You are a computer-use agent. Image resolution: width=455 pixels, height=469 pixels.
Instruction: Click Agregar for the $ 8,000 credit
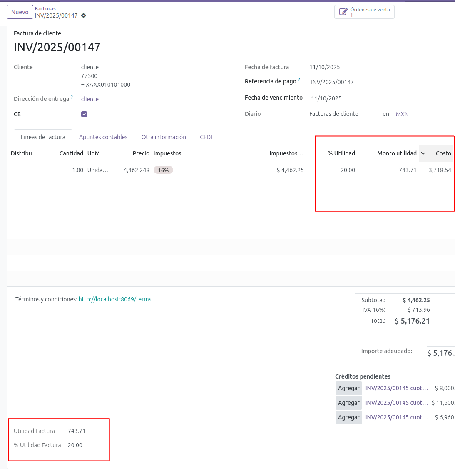point(348,388)
